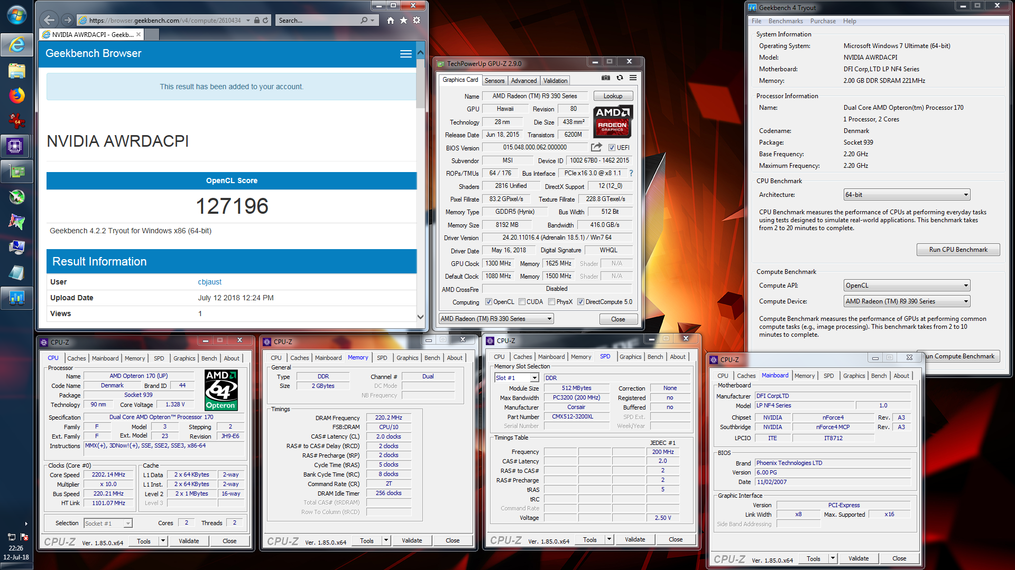Switch to Validation tab in GPU-Z
This screenshot has width=1015, height=570.
[x=555, y=81]
